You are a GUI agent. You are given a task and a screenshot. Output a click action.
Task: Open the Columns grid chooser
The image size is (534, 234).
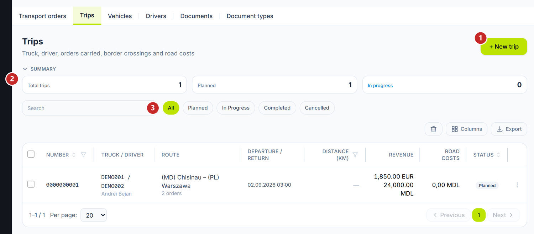467,129
